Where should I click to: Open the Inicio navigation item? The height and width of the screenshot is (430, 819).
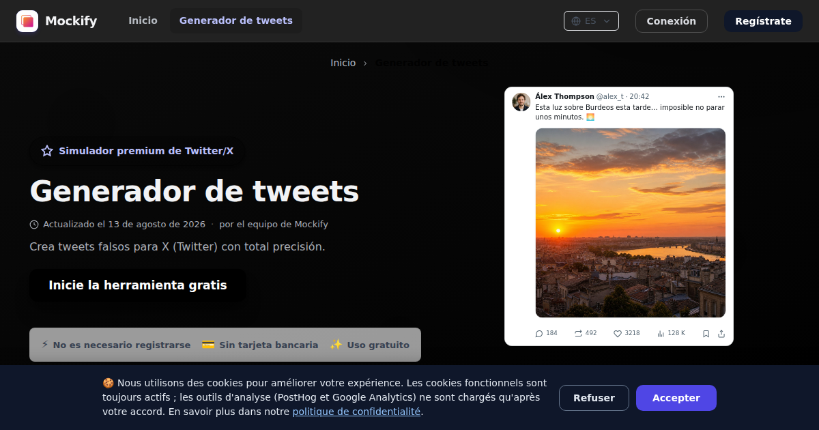tap(143, 20)
